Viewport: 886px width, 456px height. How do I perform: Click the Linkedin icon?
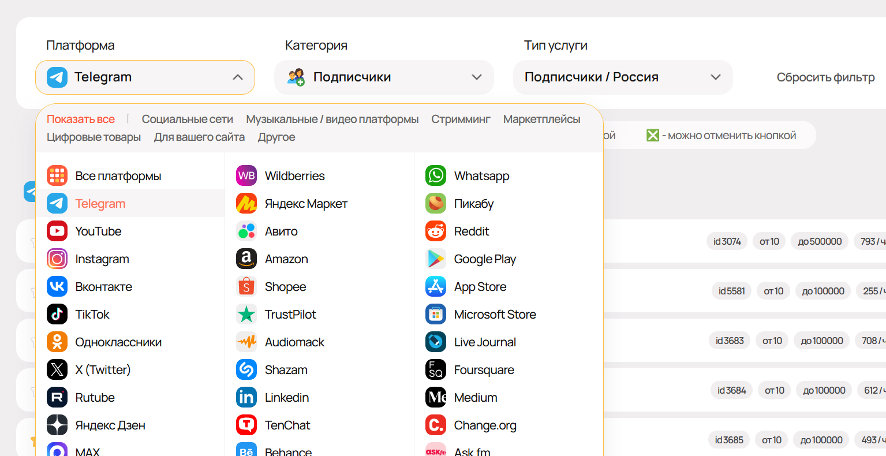[246, 398]
